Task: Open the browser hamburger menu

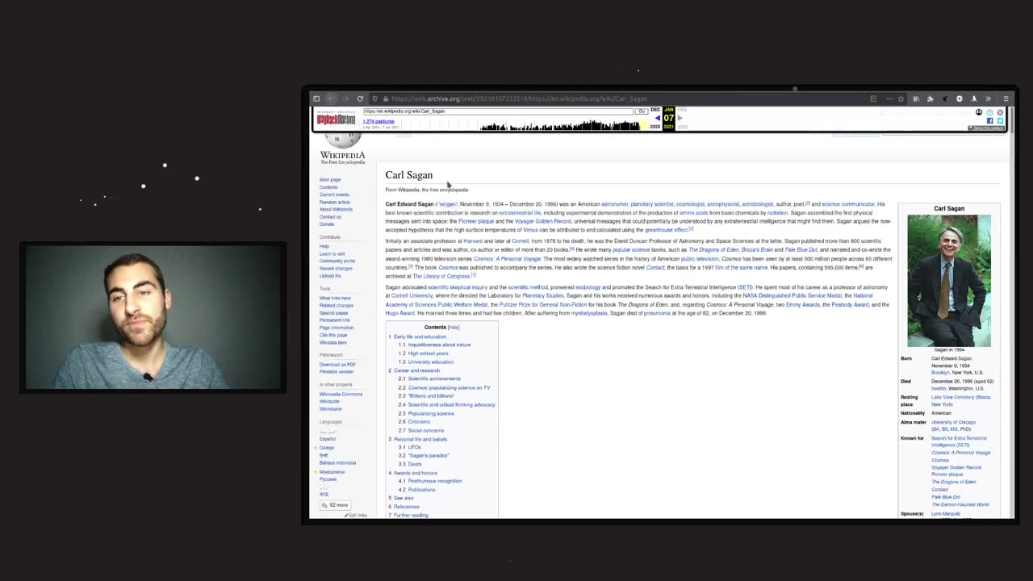Action: [x=1006, y=98]
